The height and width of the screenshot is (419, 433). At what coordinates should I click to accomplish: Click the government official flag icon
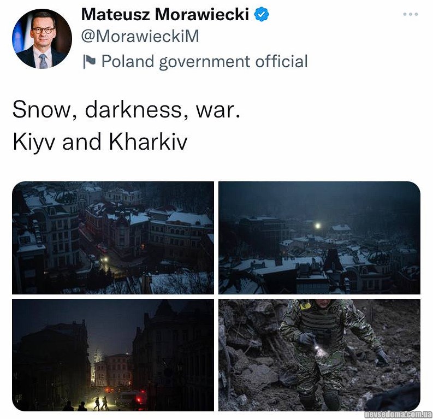pyautogui.click(x=89, y=61)
